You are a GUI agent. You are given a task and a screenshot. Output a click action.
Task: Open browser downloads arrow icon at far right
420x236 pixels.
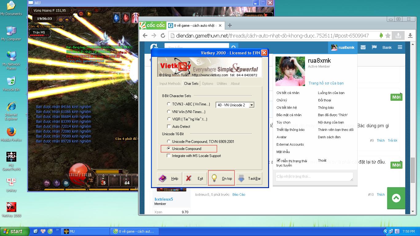coord(410,36)
